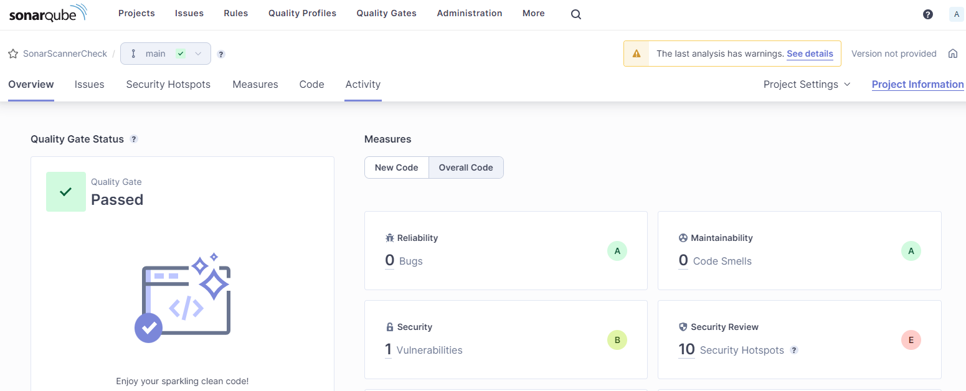This screenshot has width=966, height=391.
Task: Open the More menu
Action: tap(534, 13)
